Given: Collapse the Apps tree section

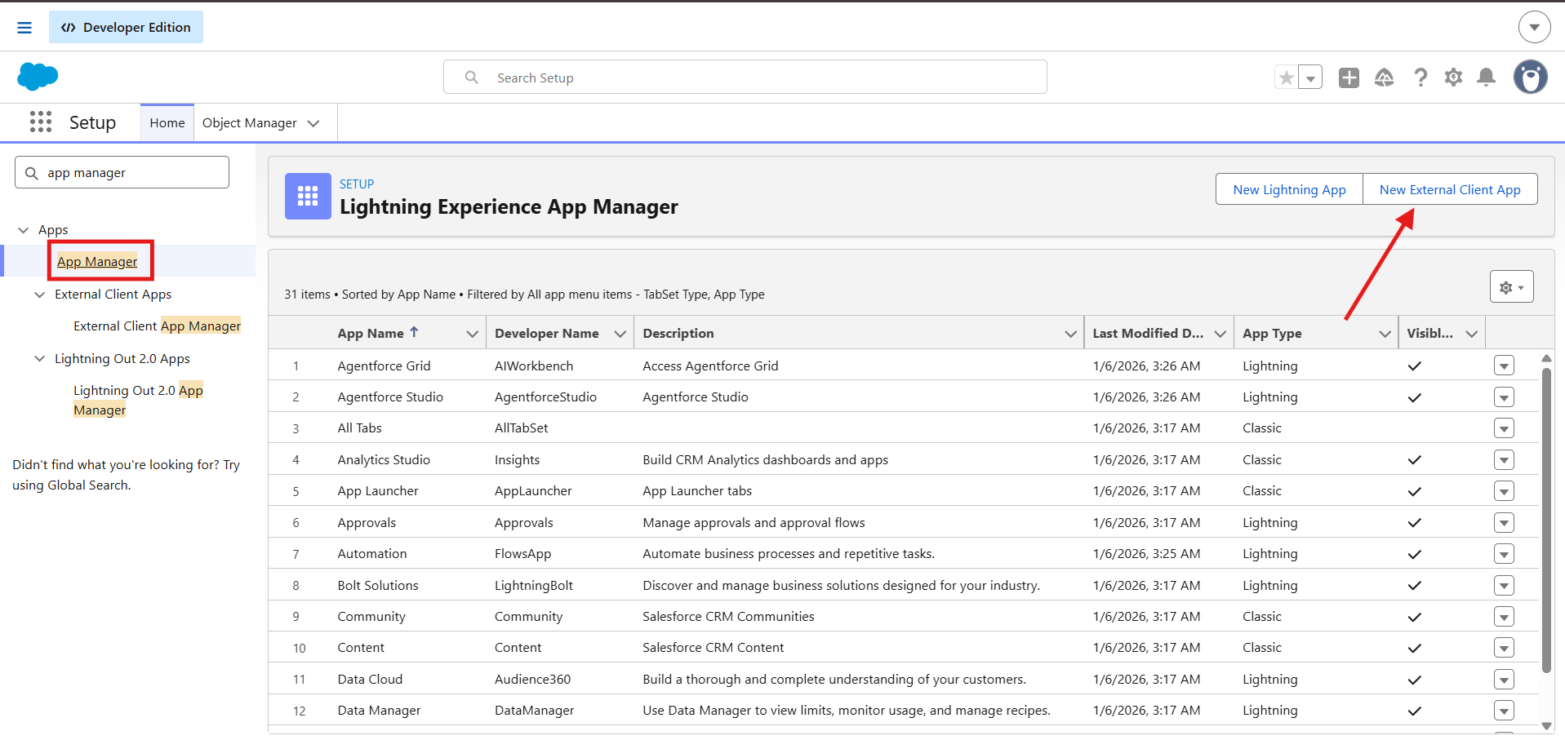Looking at the screenshot, I should pos(24,230).
